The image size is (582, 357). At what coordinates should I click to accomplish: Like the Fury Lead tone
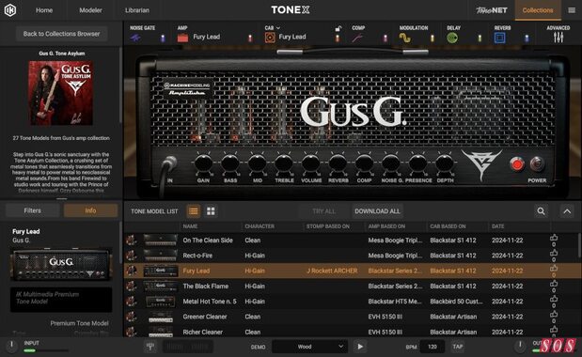tap(554, 268)
